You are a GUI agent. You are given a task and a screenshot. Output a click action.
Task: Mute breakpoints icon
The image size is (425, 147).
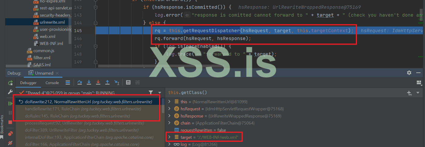[10, 142]
